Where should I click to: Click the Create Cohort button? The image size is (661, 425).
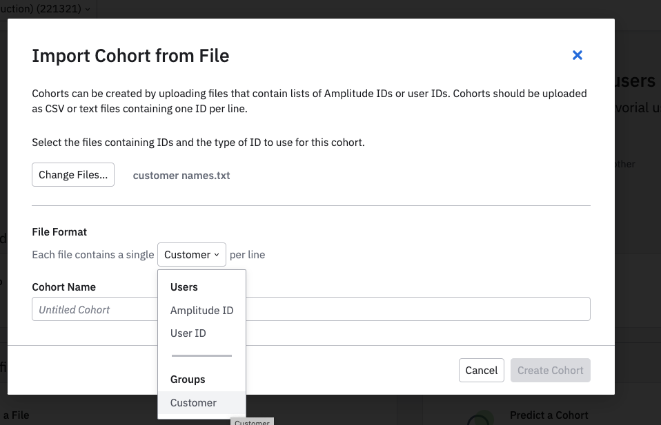(550, 371)
